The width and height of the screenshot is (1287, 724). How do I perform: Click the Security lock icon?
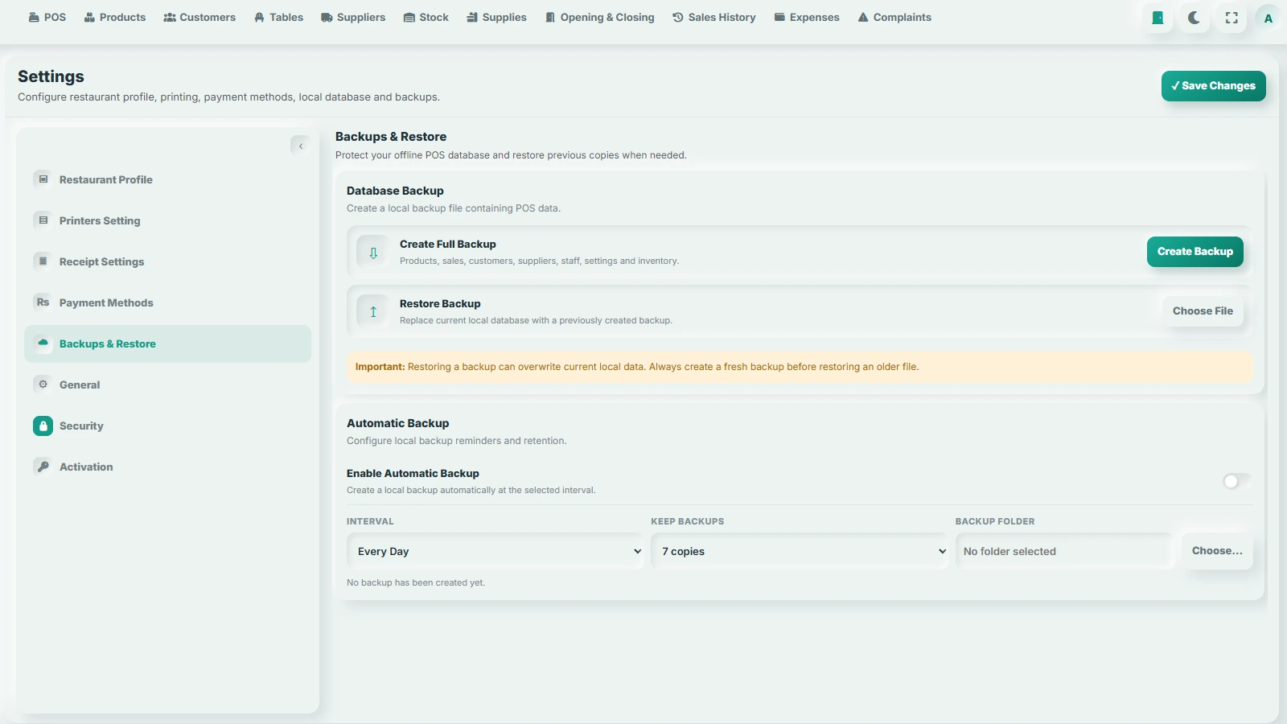43,426
